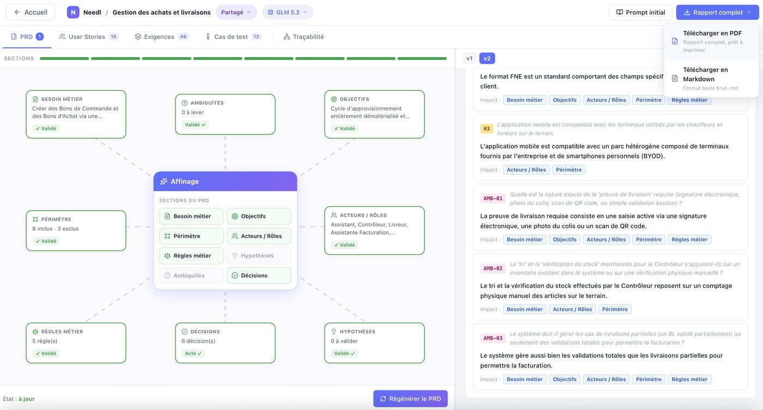
Task: Select the v2 version toggle
Action: tap(487, 58)
